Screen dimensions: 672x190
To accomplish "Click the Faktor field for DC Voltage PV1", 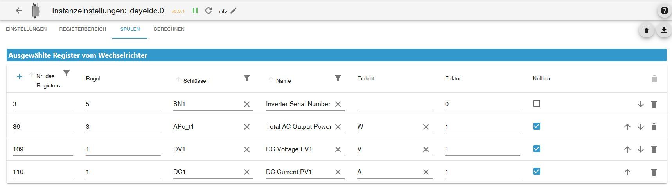I will pos(482,149).
